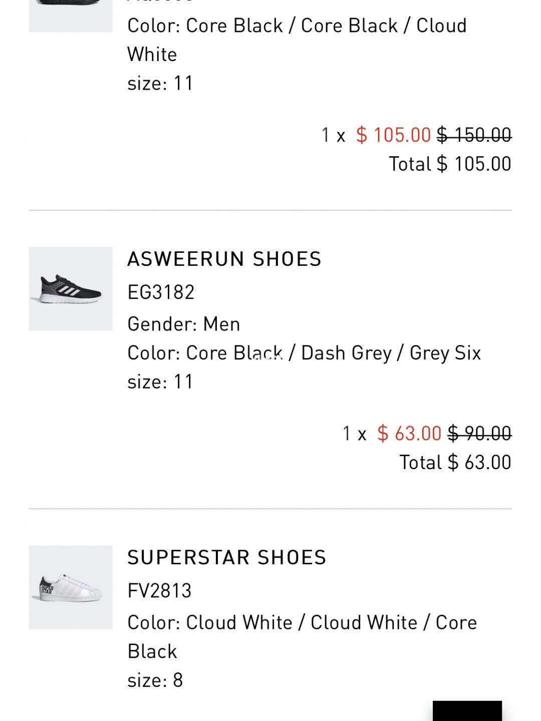Tap the Superstar shoe product image

(71, 587)
